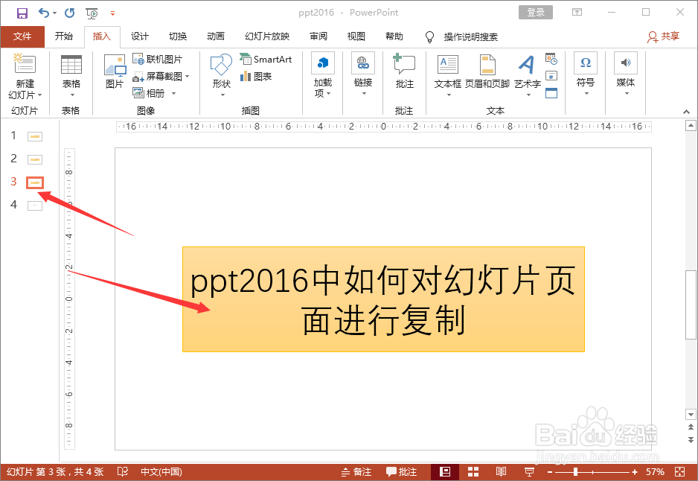
Task: Insert date and time icon
Action: 551,59
